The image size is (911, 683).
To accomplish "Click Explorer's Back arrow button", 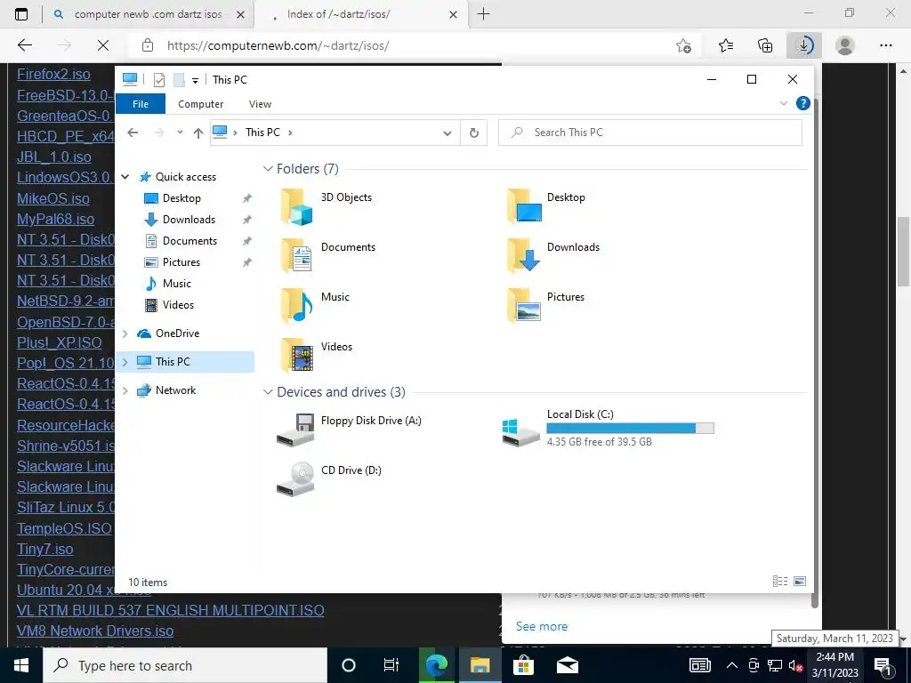I will [133, 133].
